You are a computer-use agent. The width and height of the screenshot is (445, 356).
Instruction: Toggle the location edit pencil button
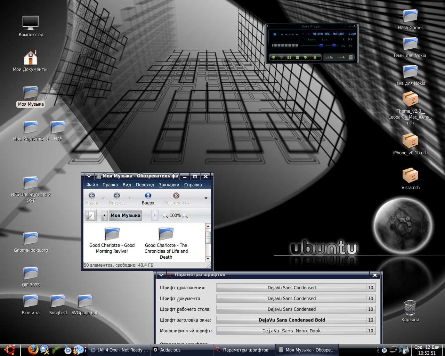click(91, 216)
